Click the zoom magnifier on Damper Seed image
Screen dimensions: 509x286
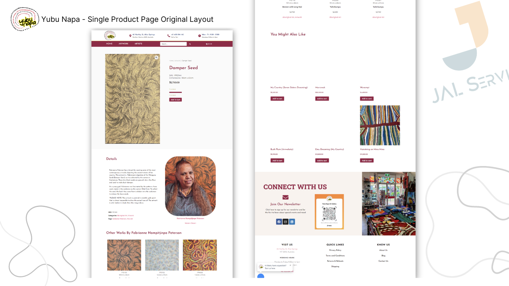[x=156, y=58]
